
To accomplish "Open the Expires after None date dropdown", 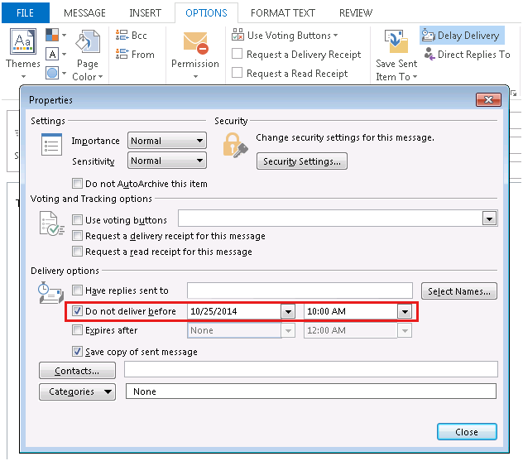I will point(288,330).
